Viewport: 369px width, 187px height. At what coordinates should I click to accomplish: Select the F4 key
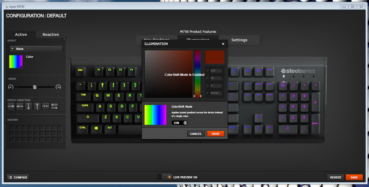coord(132,71)
